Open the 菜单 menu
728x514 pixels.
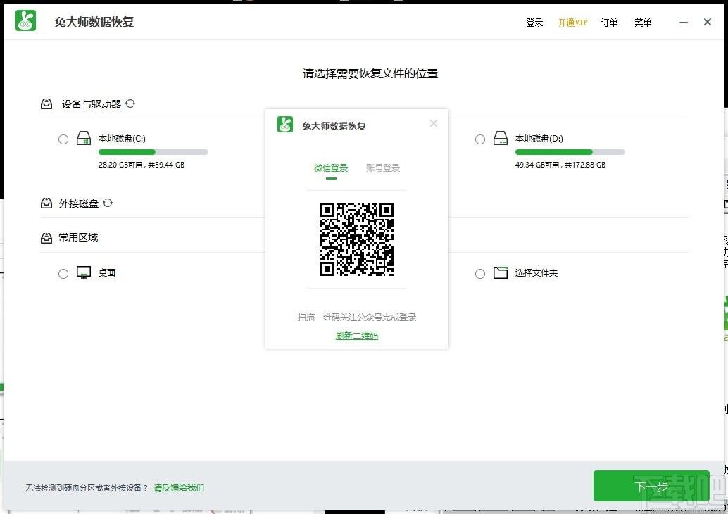[x=643, y=23]
